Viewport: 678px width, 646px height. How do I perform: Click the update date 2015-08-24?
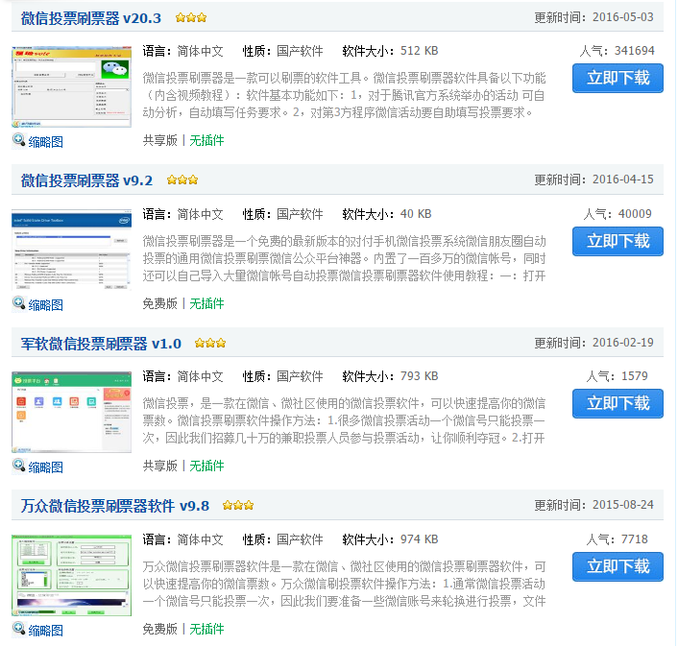pyautogui.click(x=622, y=505)
